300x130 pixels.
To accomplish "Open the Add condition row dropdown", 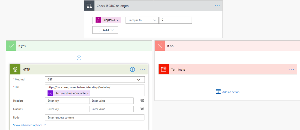I will click(x=105, y=30).
